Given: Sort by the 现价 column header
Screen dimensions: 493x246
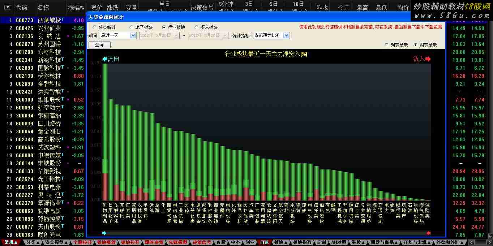Looking at the screenshot, I should click(x=97, y=7).
